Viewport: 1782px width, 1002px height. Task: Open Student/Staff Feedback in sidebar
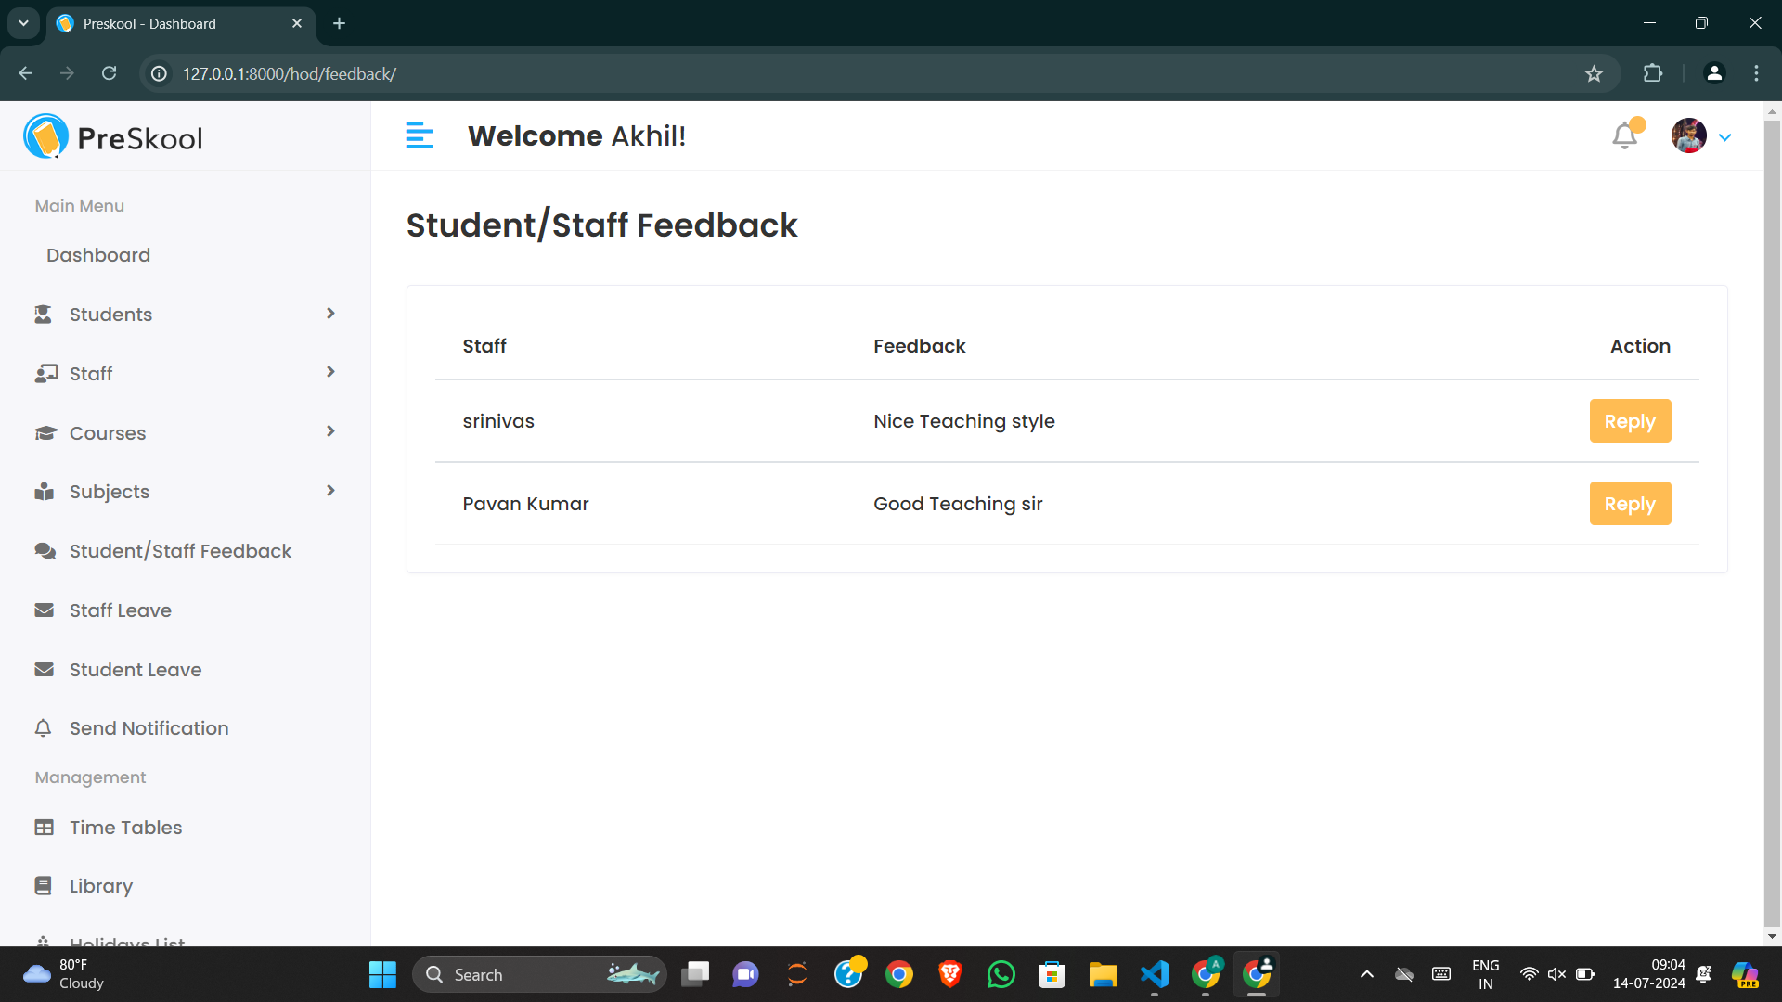coord(180,551)
